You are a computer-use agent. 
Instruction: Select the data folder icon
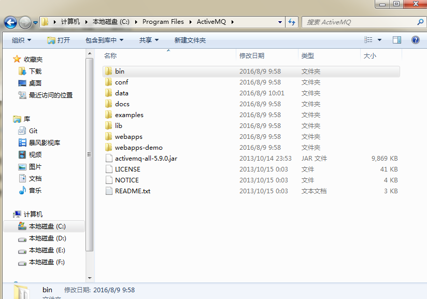point(109,93)
